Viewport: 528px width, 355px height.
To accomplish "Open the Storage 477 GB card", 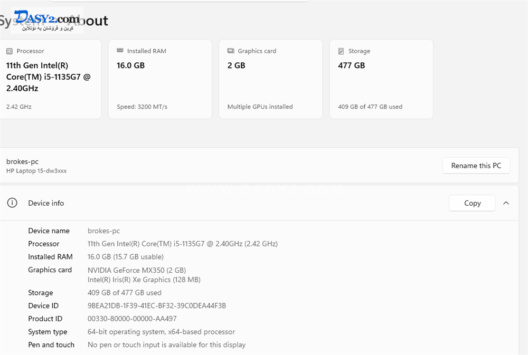I will coord(381,79).
